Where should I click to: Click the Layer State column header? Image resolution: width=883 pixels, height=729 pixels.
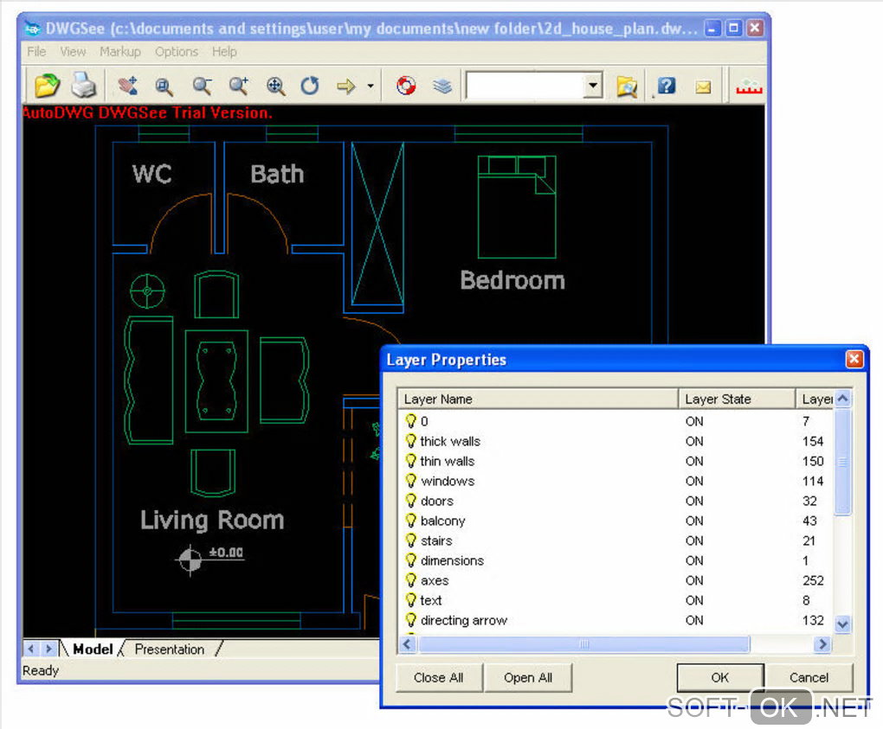tap(737, 399)
